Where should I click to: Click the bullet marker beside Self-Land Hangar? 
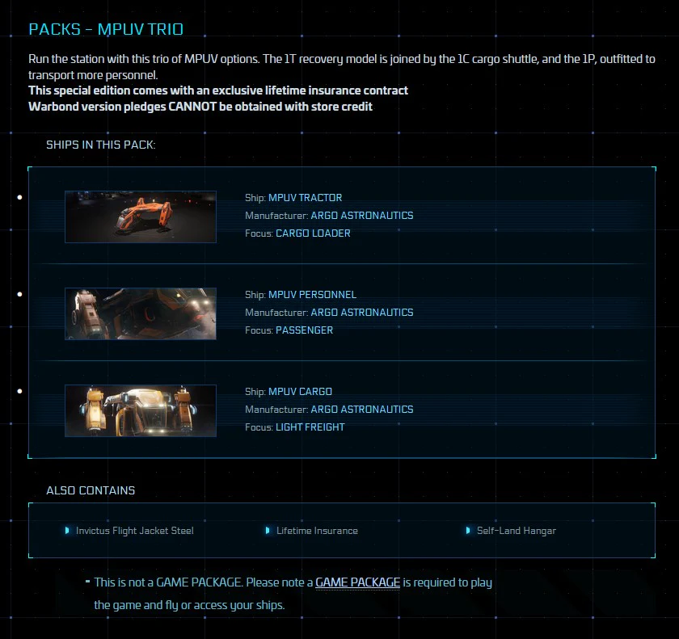(468, 531)
